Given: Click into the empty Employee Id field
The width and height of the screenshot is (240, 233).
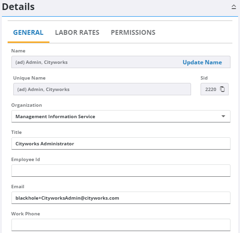Looking at the screenshot, I should pyautogui.click(x=121, y=171).
